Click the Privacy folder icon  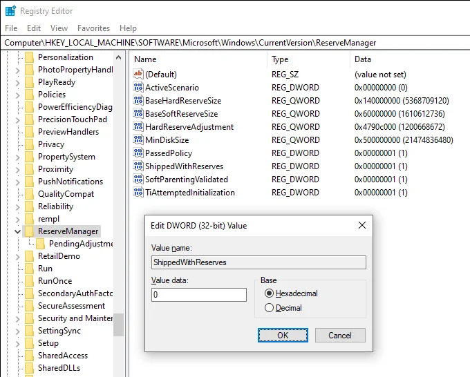[29, 144]
